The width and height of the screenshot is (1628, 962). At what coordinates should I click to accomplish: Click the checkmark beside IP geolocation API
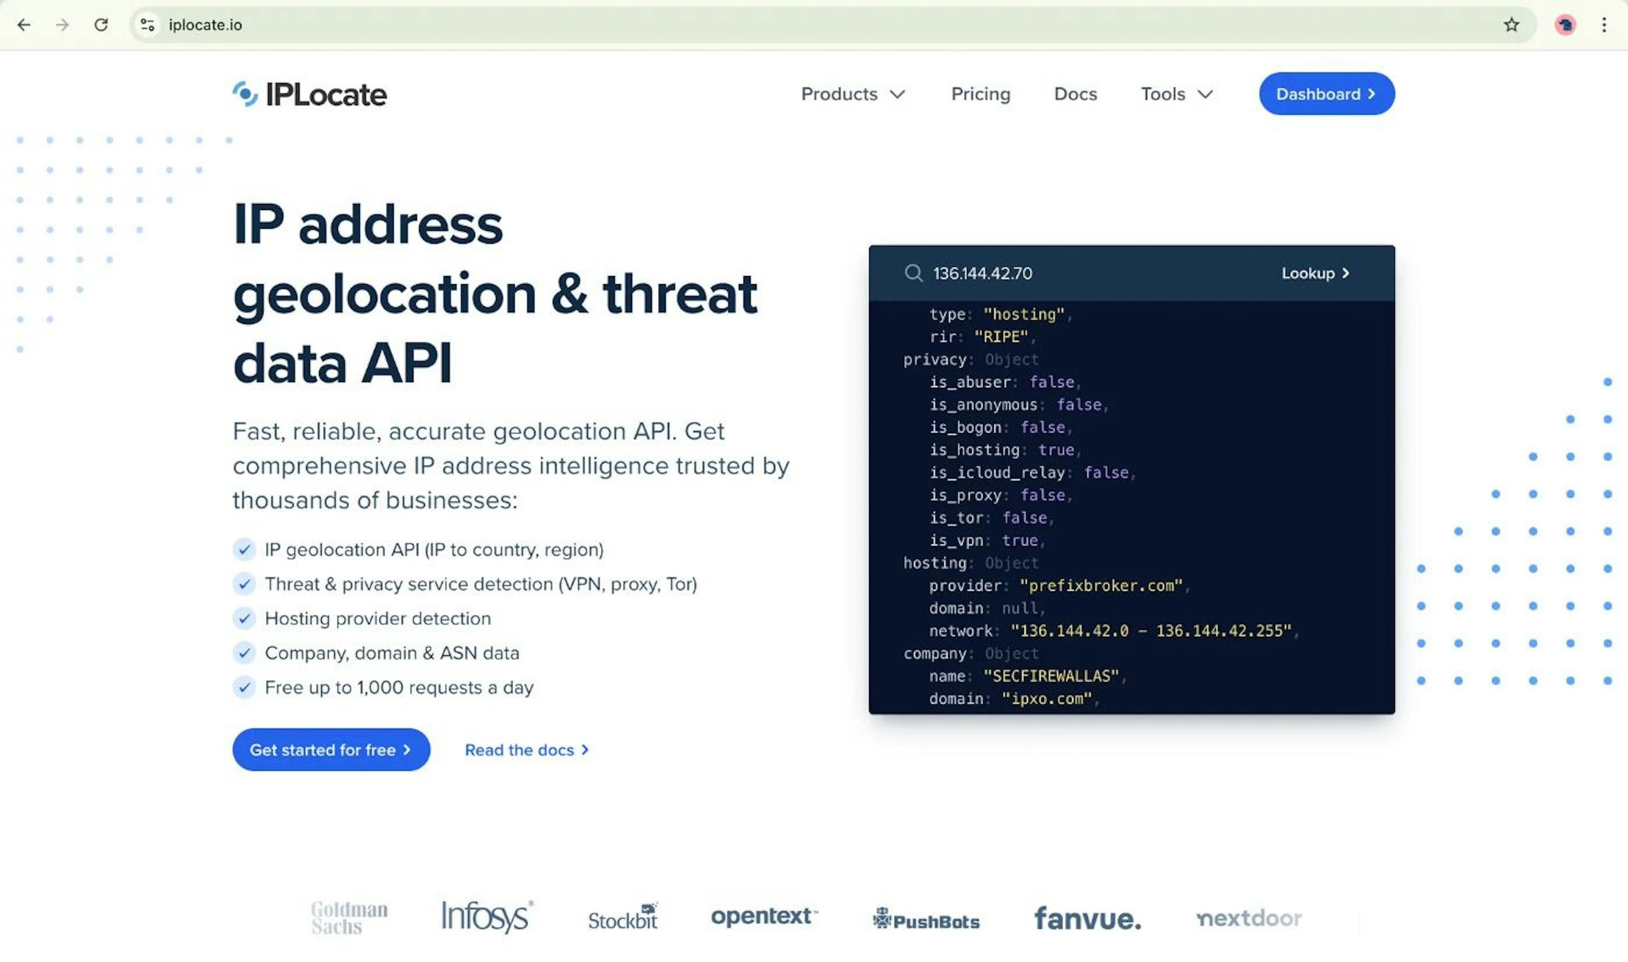point(244,550)
